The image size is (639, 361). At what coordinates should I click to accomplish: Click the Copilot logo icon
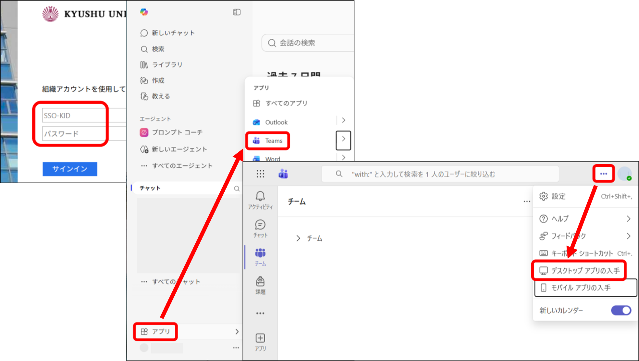144,12
